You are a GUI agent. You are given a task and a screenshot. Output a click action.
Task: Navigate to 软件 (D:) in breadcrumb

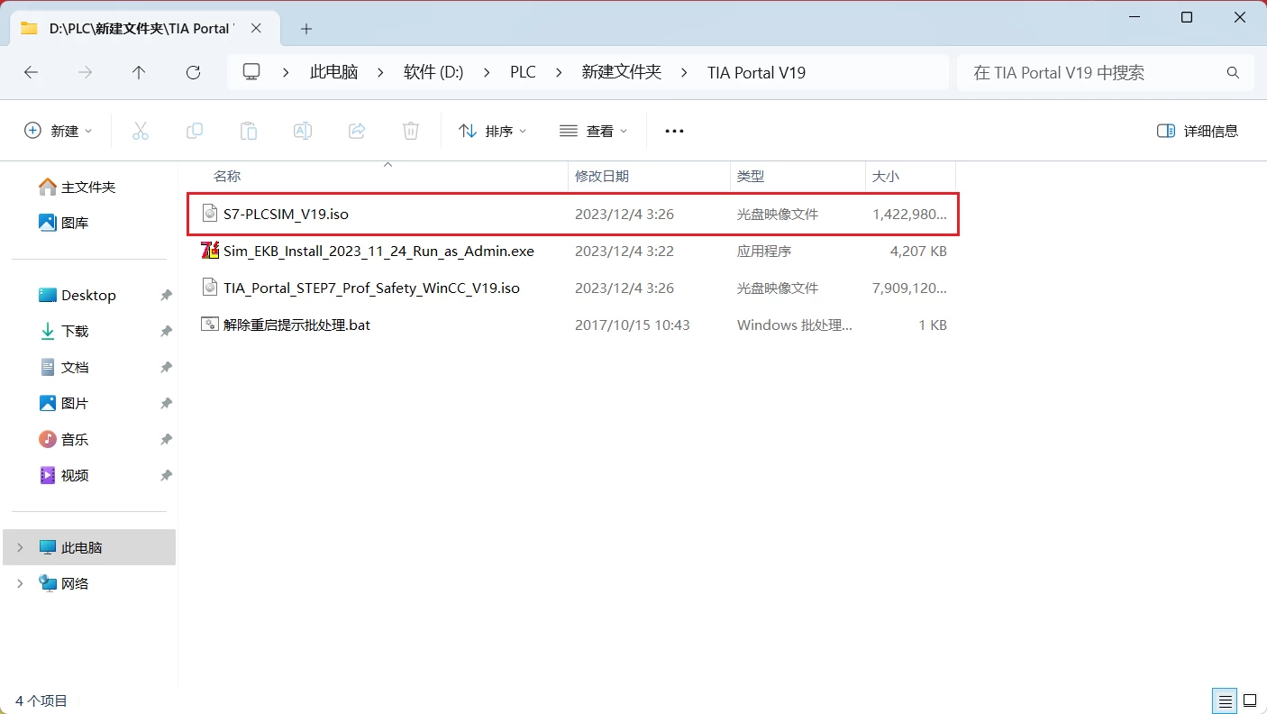[433, 73]
